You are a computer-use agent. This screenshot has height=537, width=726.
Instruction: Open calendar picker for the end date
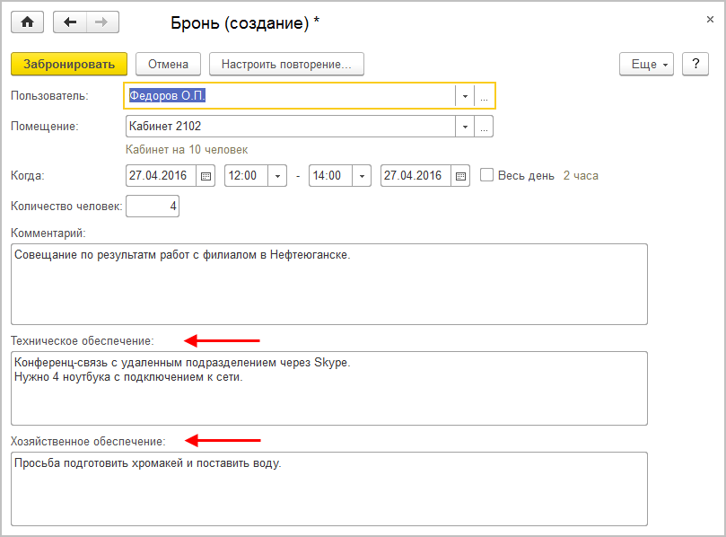tap(460, 176)
